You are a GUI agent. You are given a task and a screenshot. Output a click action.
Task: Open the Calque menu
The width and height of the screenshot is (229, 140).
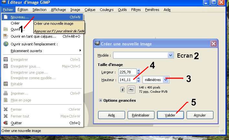pos(90,10)
